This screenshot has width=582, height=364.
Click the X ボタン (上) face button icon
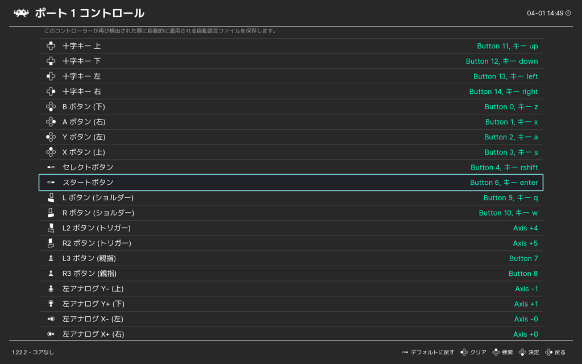pos(51,152)
